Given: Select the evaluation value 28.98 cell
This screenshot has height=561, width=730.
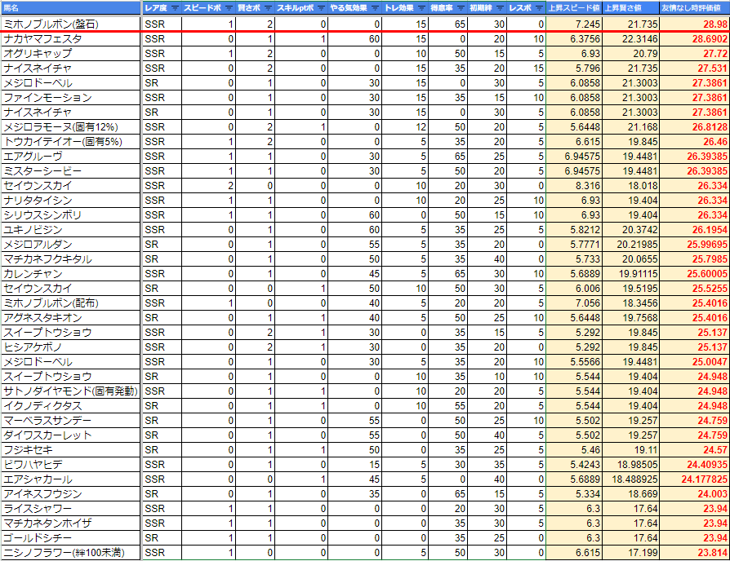Looking at the screenshot, I should [695, 24].
